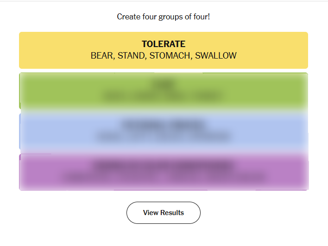
Task: Click the View Results button
Action: pos(164,213)
